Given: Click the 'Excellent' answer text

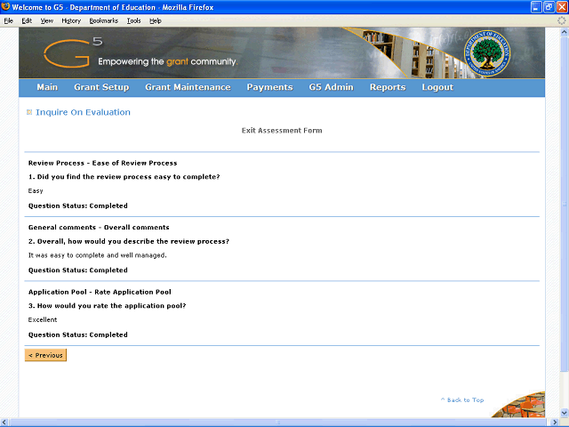Looking at the screenshot, I should (x=43, y=319).
